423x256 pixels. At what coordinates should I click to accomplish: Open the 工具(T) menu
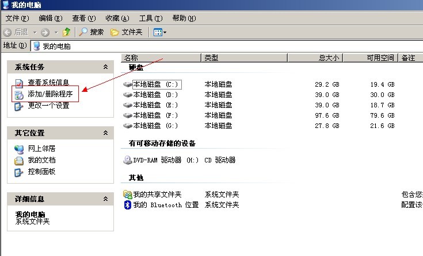[x=150, y=18]
